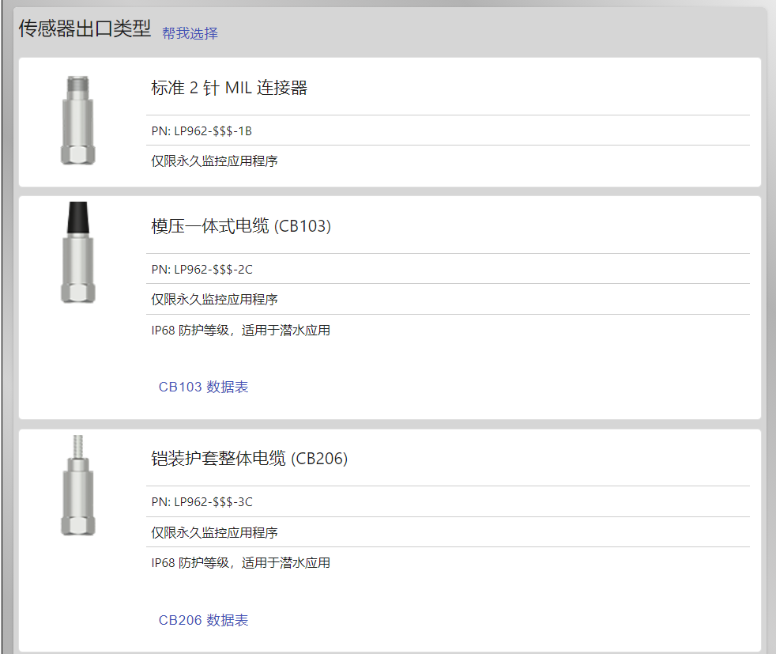The image size is (776, 654).
Task: Choose the 铠装护套整体电缆 (CB206) title
Action: pyautogui.click(x=250, y=459)
